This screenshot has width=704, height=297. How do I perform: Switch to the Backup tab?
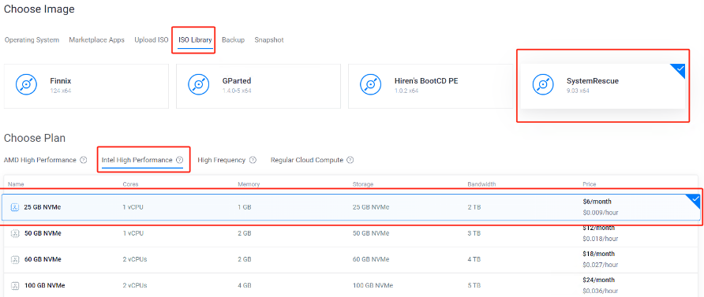point(233,40)
